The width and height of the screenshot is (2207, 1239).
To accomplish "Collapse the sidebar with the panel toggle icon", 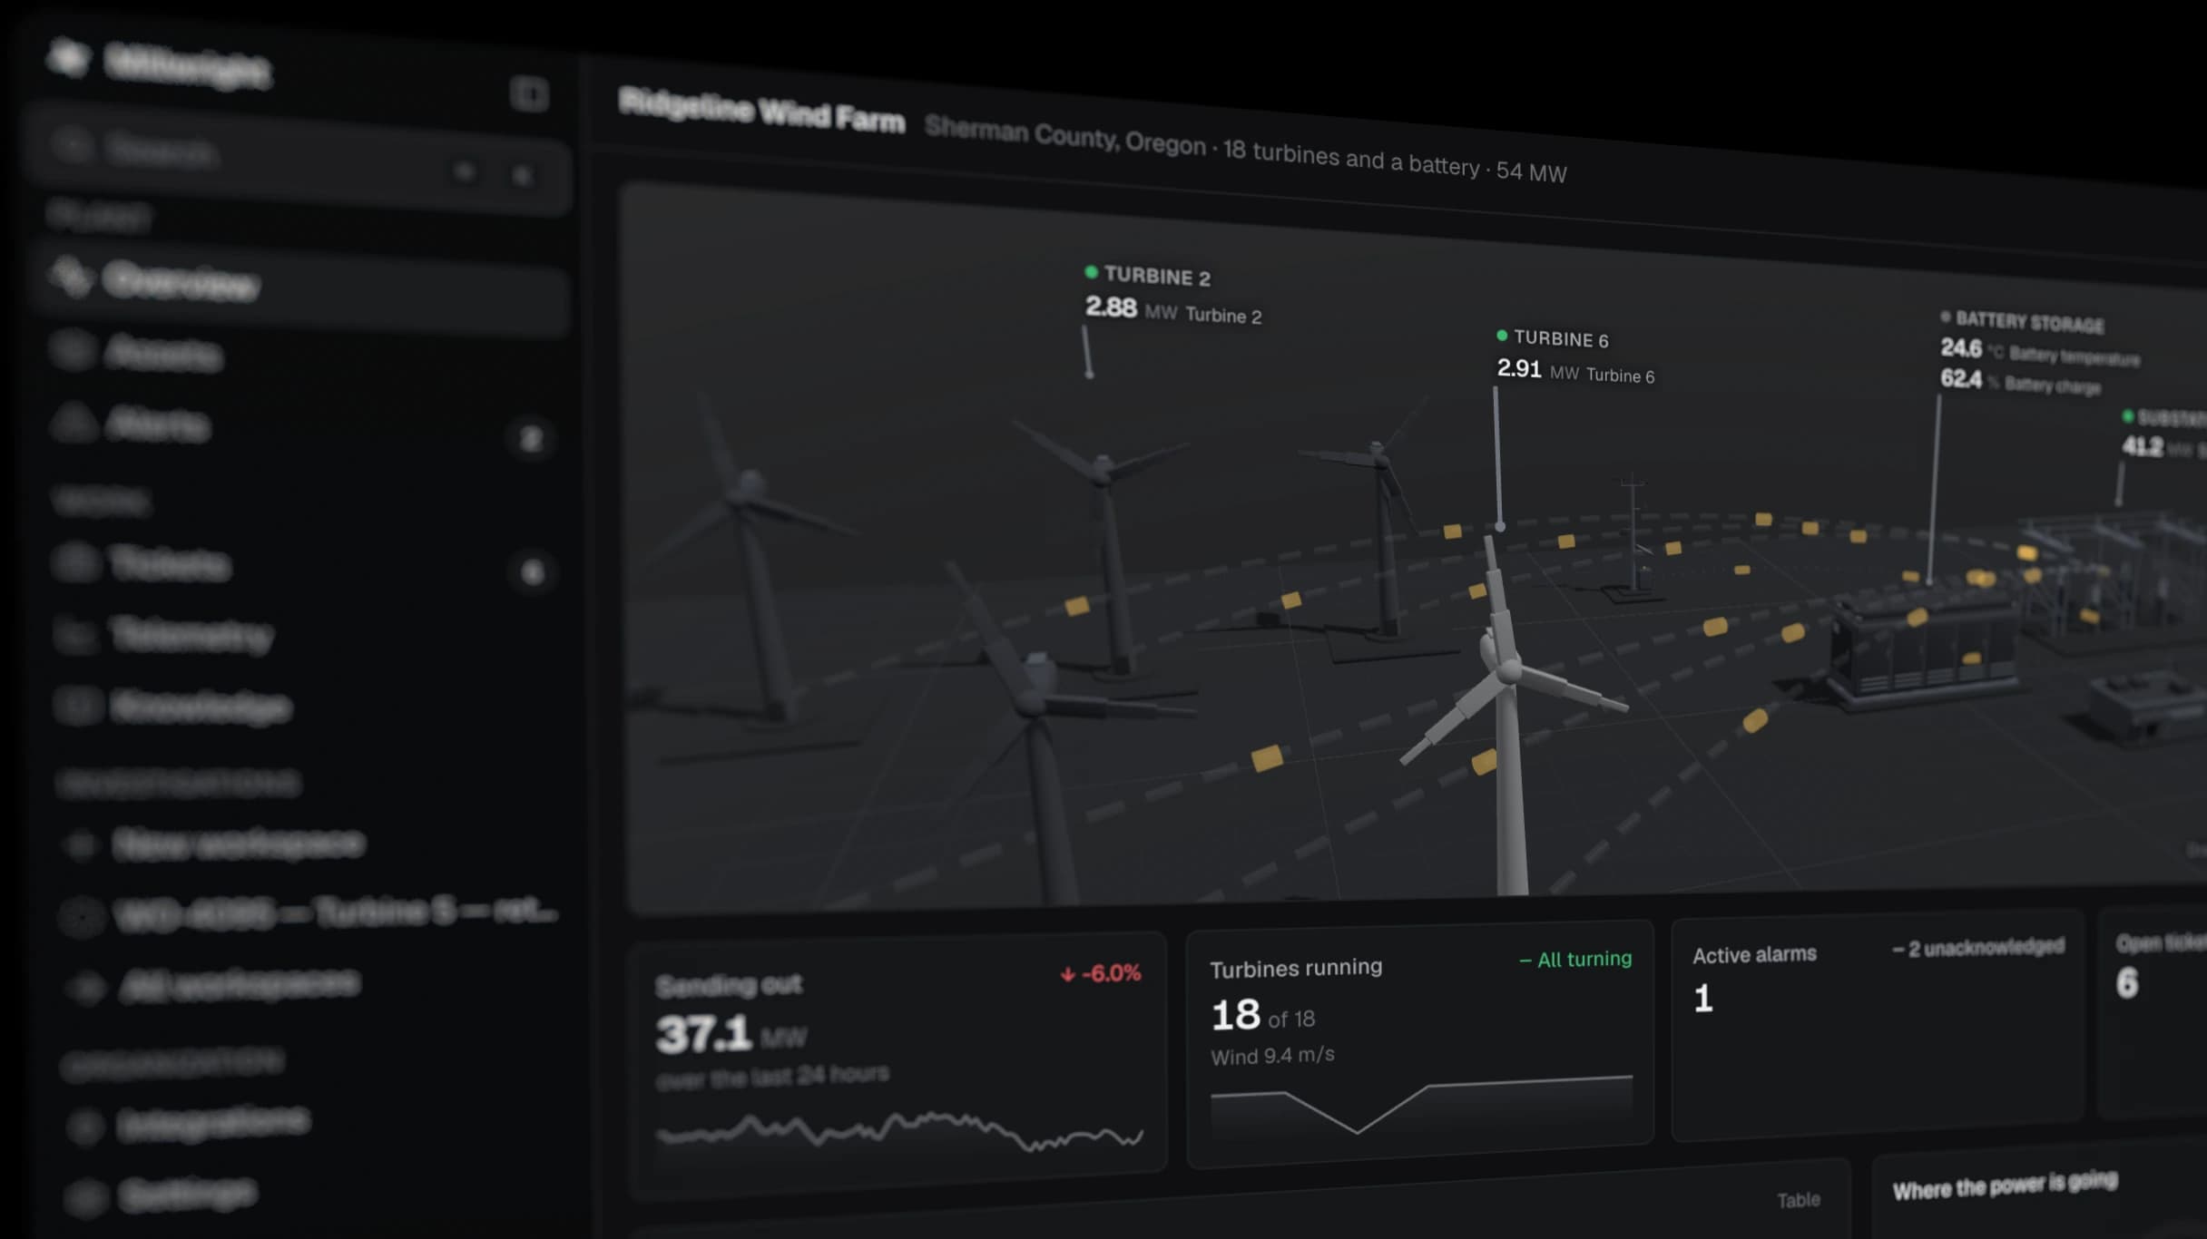I will coord(528,93).
